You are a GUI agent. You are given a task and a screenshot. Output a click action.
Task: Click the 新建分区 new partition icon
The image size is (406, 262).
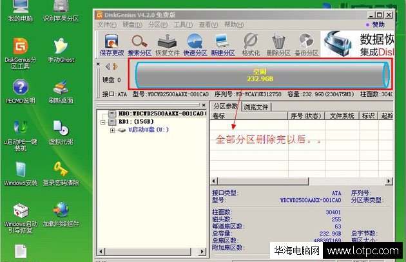(x=223, y=45)
